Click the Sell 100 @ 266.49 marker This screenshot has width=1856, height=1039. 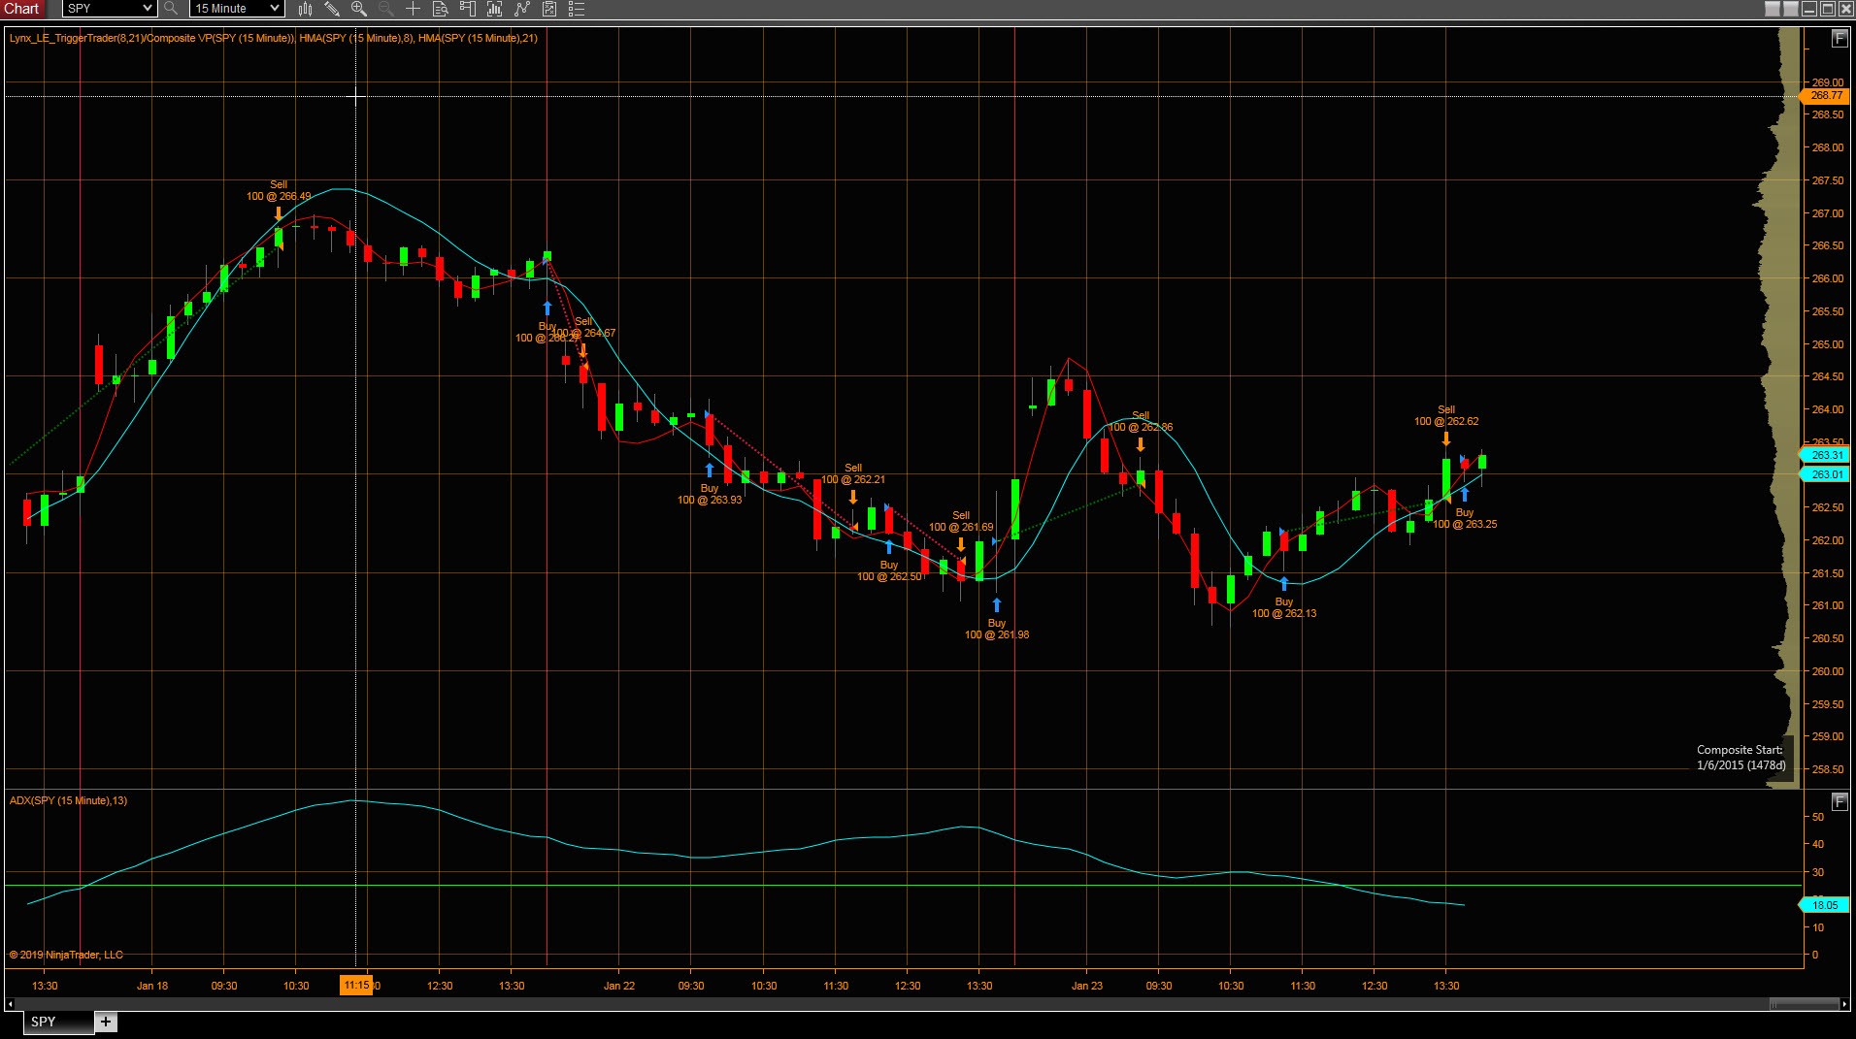pyautogui.click(x=279, y=190)
